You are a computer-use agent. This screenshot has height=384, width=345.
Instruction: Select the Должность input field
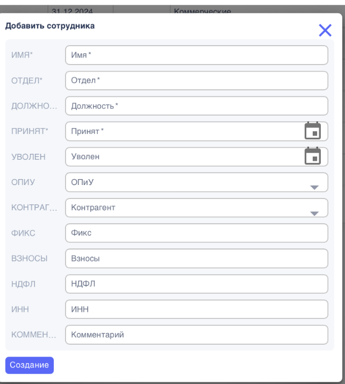tap(196, 106)
